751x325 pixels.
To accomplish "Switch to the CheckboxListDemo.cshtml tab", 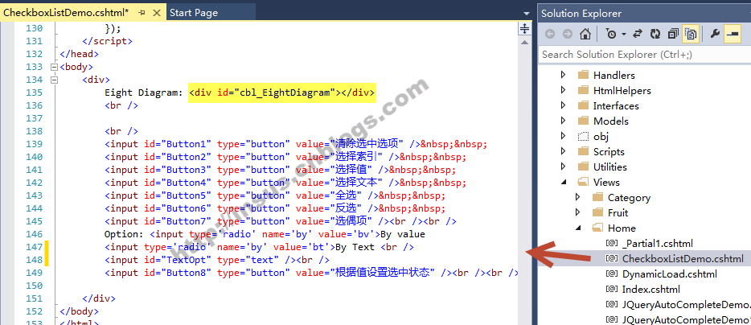I will click(66, 13).
